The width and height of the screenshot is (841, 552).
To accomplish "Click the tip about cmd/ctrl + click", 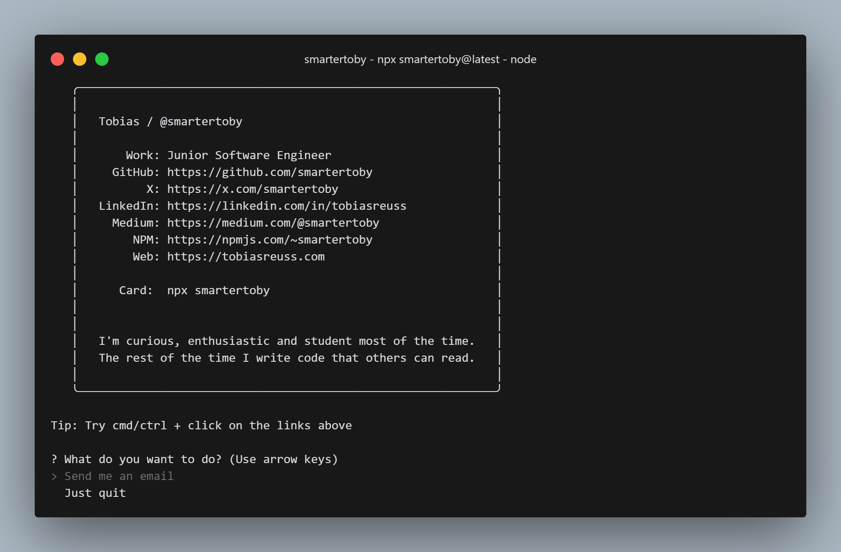I will click(x=201, y=426).
